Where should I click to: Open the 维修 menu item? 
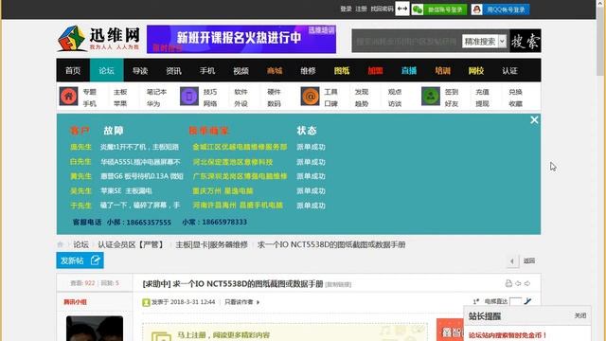(x=308, y=70)
